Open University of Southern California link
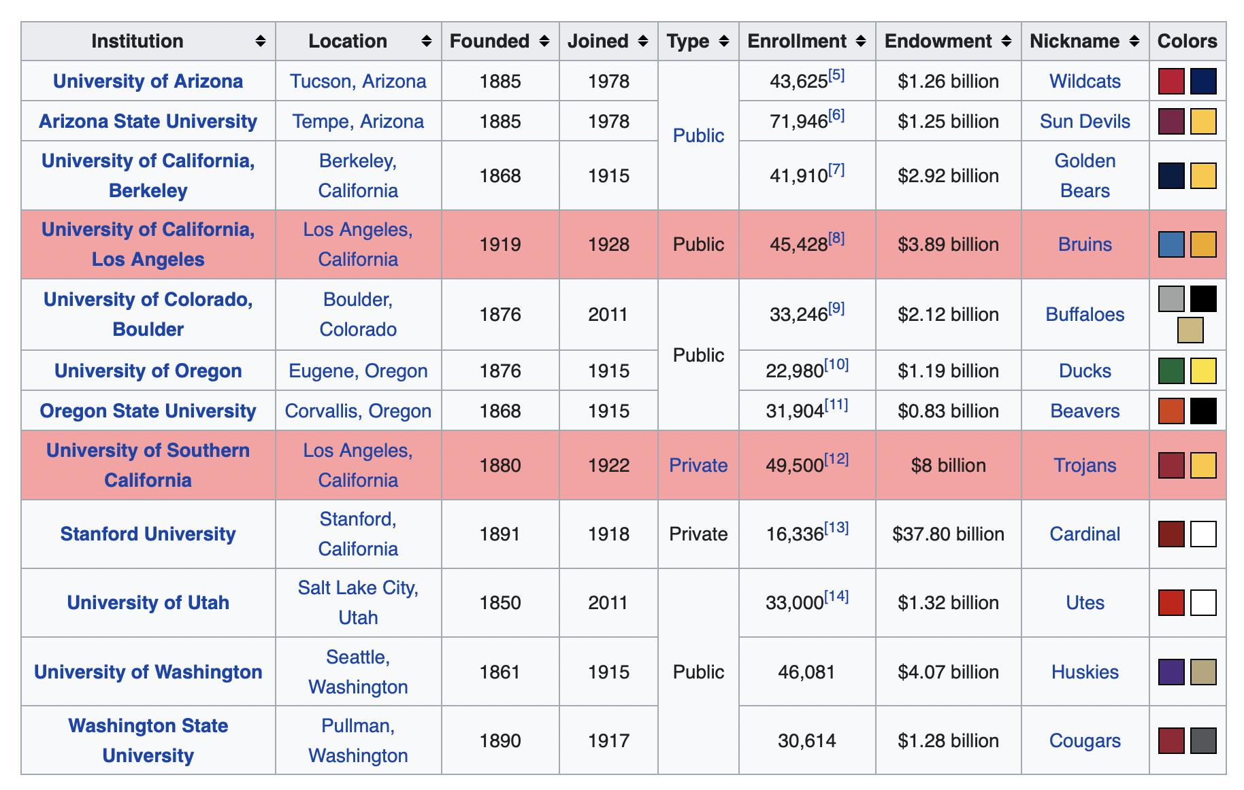This screenshot has width=1244, height=790. [148, 465]
